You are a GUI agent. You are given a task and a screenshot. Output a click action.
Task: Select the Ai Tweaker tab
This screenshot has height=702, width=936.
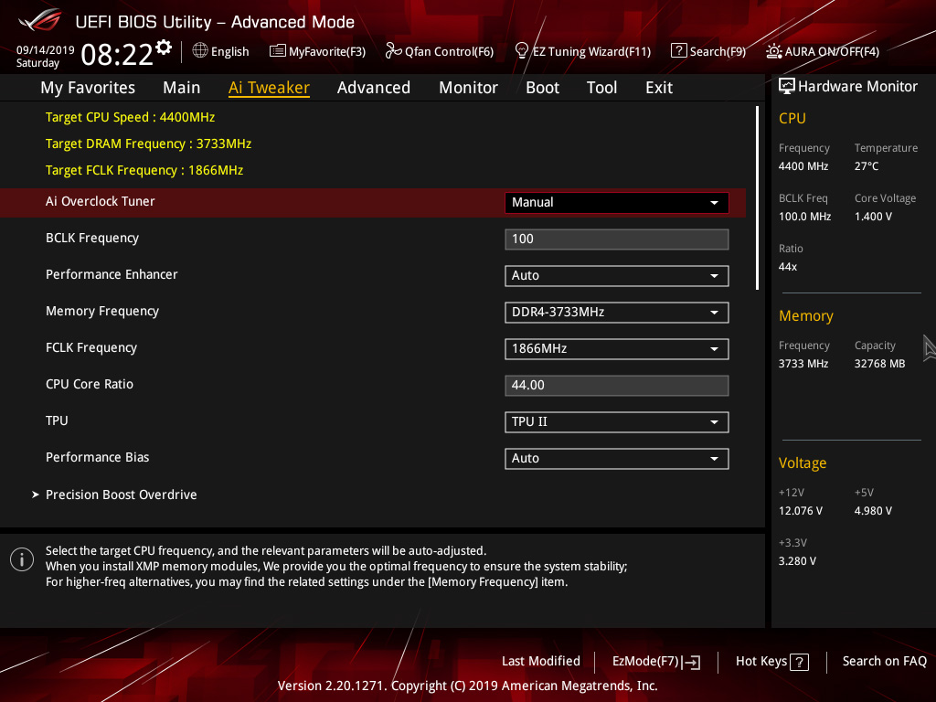tap(269, 88)
